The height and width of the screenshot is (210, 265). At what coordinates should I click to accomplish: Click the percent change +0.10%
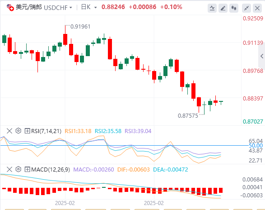[171, 7]
